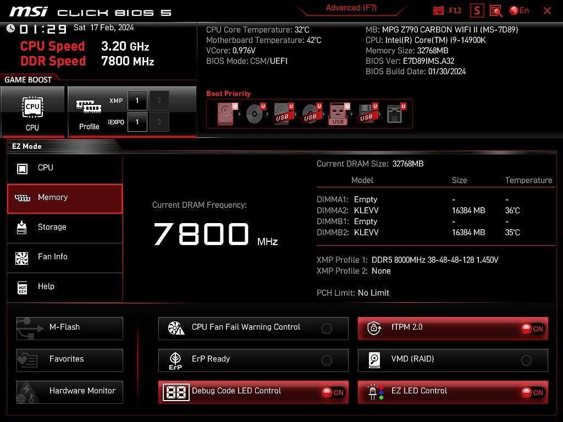Click the Debug Code LED 88 icon
Viewport: 563px width, 422px height.
click(x=175, y=392)
